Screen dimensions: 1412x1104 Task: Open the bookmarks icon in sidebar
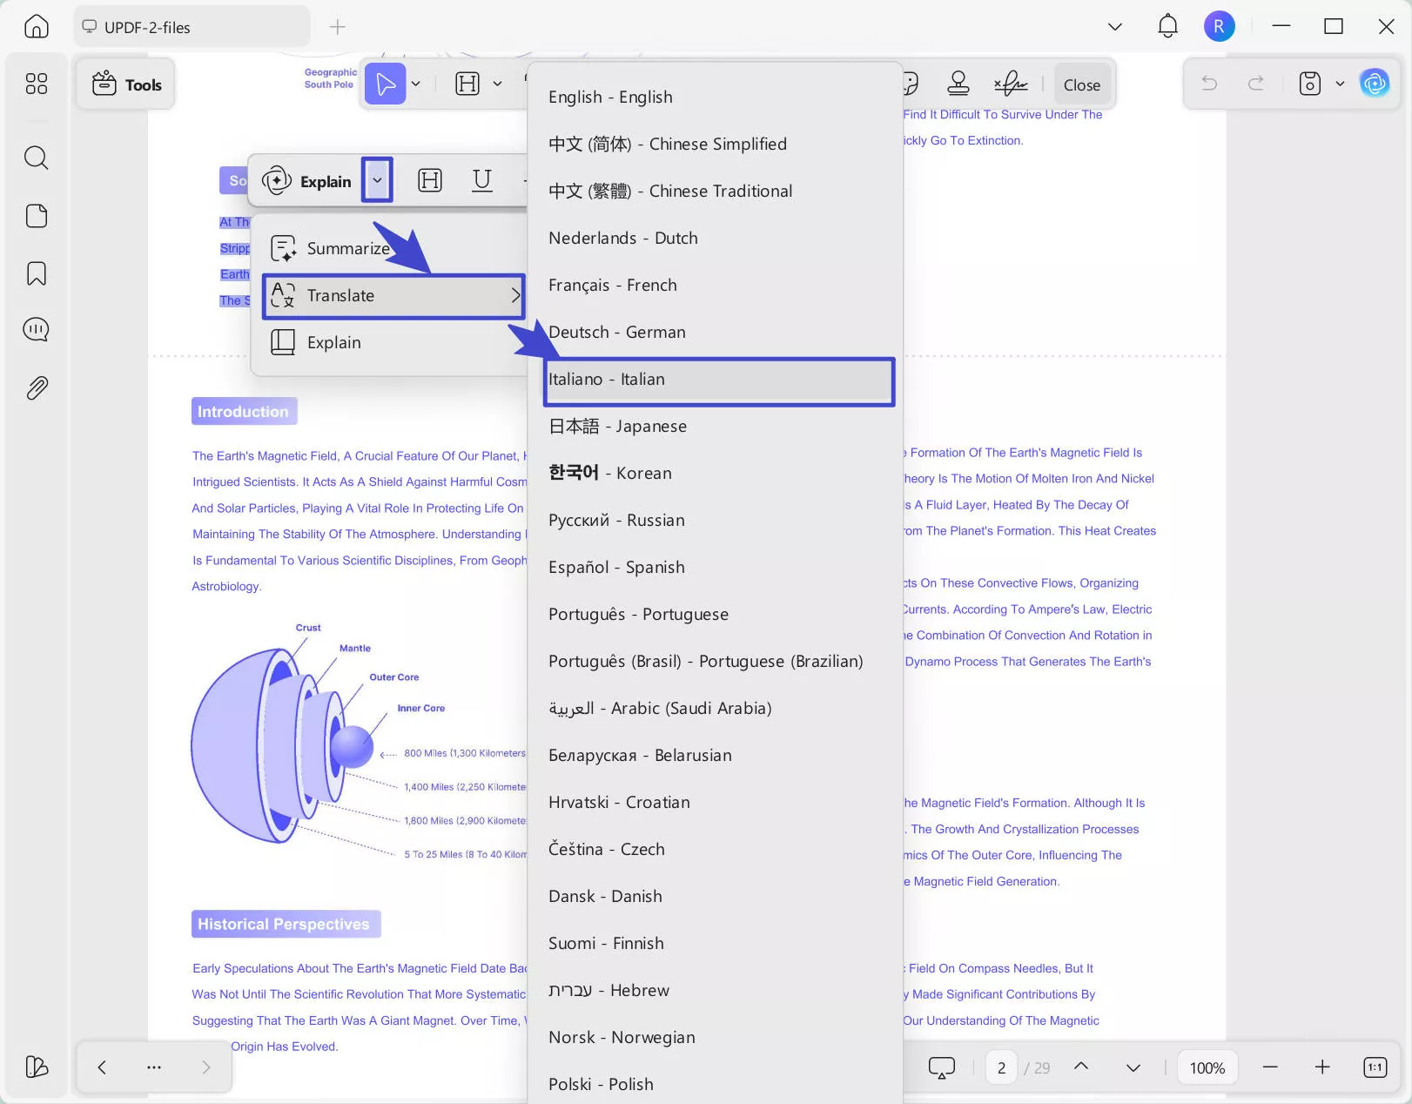point(36,273)
